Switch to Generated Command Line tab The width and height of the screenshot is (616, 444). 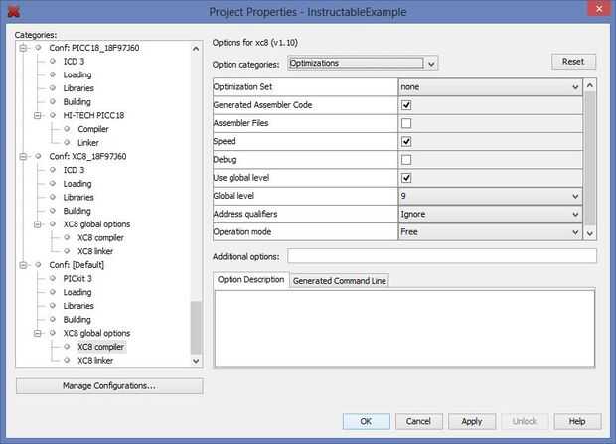point(339,280)
